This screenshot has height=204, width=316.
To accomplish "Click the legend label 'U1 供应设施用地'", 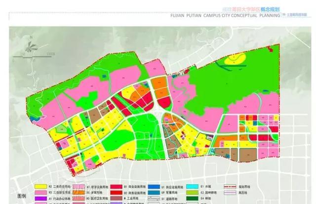I will click(172, 187).
